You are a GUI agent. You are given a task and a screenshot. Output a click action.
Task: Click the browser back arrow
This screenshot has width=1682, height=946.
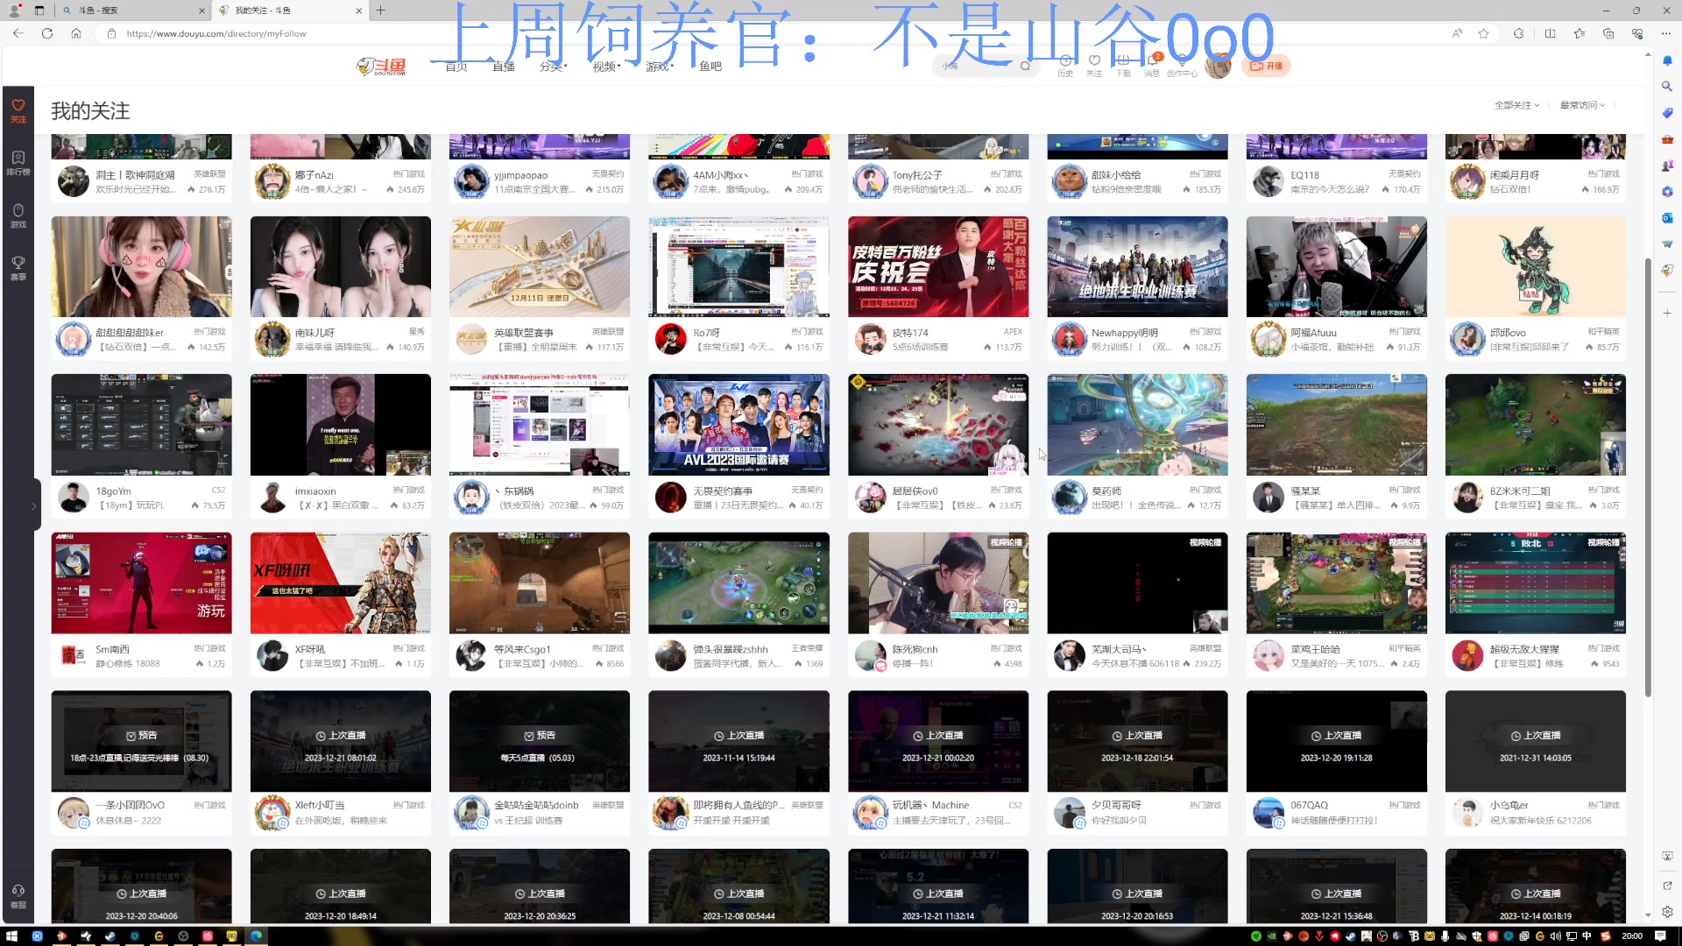tap(18, 33)
